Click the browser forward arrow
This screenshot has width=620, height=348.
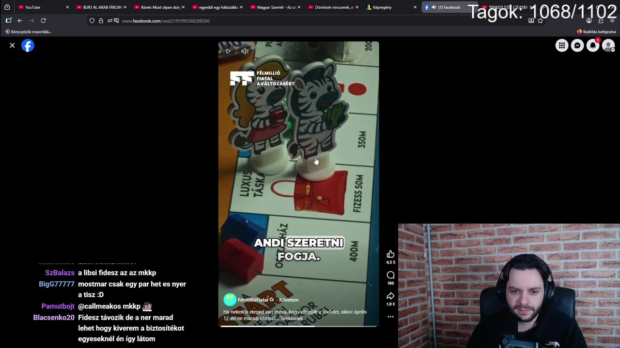(31, 21)
